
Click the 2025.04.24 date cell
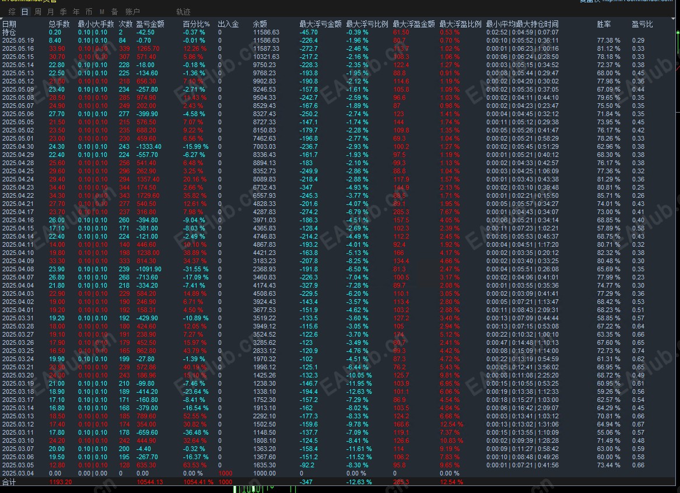(x=17, y=179)
